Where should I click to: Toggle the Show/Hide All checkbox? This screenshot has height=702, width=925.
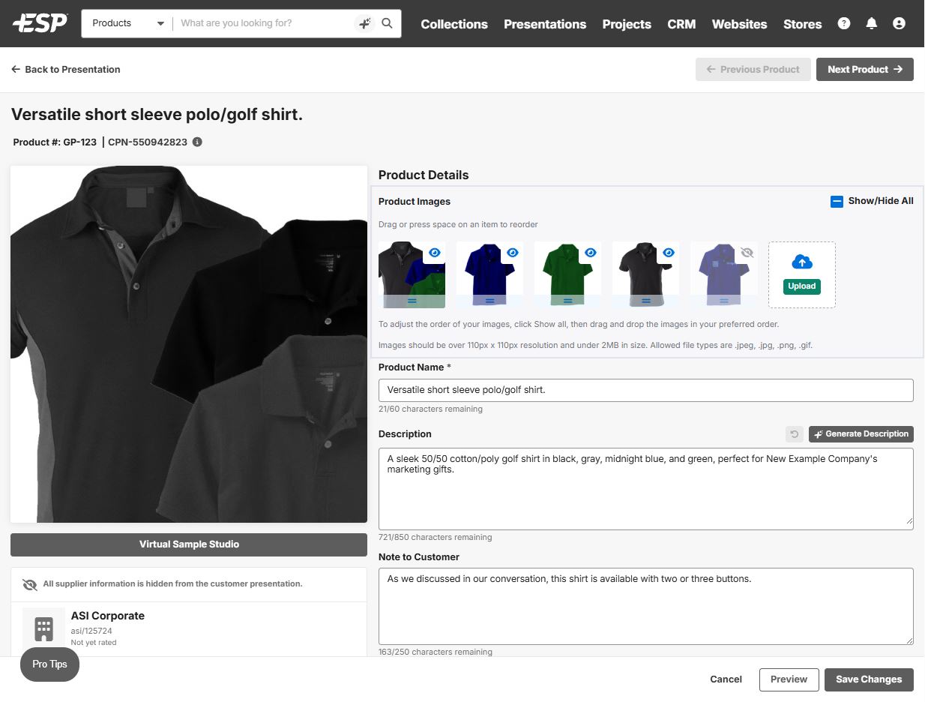point(837,201)
